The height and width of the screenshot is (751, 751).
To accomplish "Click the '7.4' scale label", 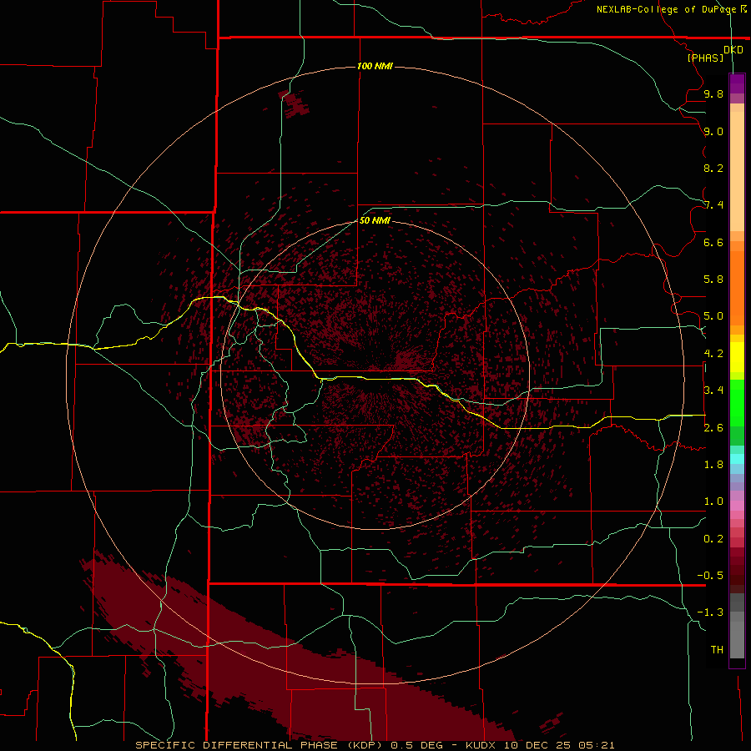I will tap(713, 205).
